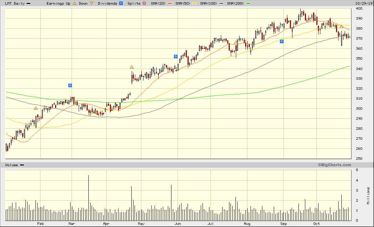Screen dimensions: 374x227
Task: Click the gray SMA(100) color swatch
Action: click(x=222, y=3)
